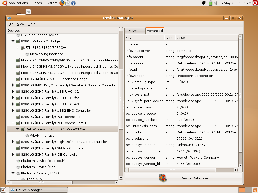This screenshot has width=258, height=193.
Task: Open the Evolution mail launcher icon
Action: pos(68,3)
